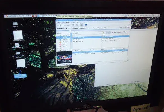Screen dimensions: 164x112
Task: Clear the search field with its icon
Action: (x=103, y=33)
